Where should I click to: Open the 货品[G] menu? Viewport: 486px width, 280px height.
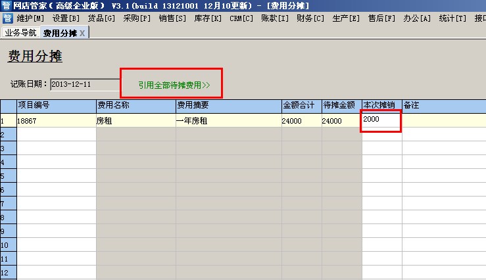tap(101, 18)
